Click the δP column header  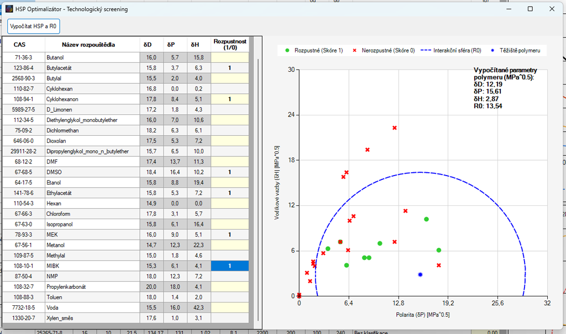click(x=175, y=45)
